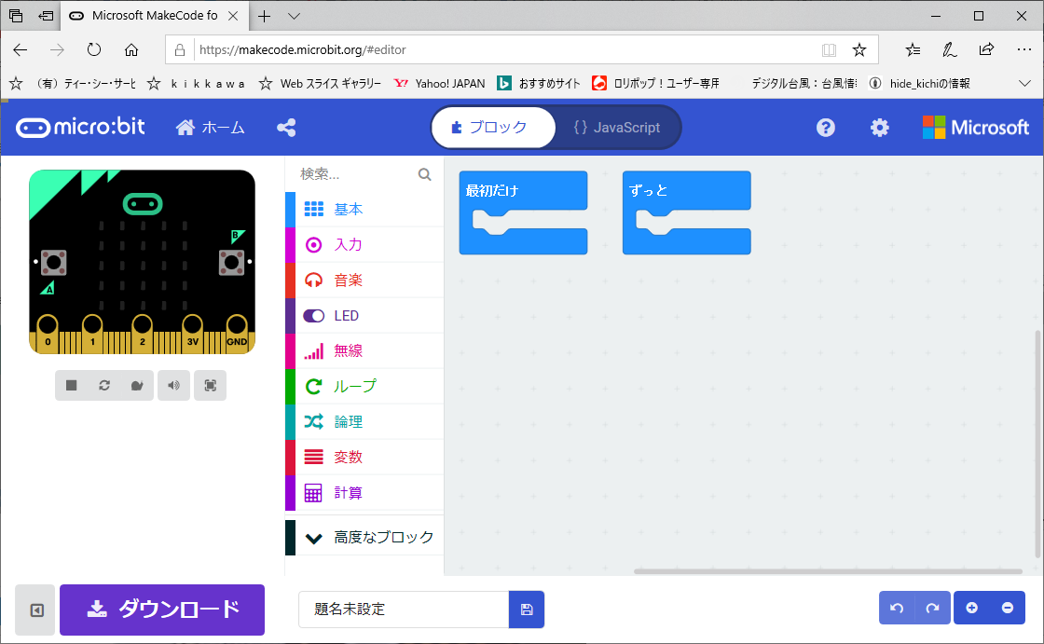
Task: Expand favorites bar overflow chevron
Action: coord(1024,83)
